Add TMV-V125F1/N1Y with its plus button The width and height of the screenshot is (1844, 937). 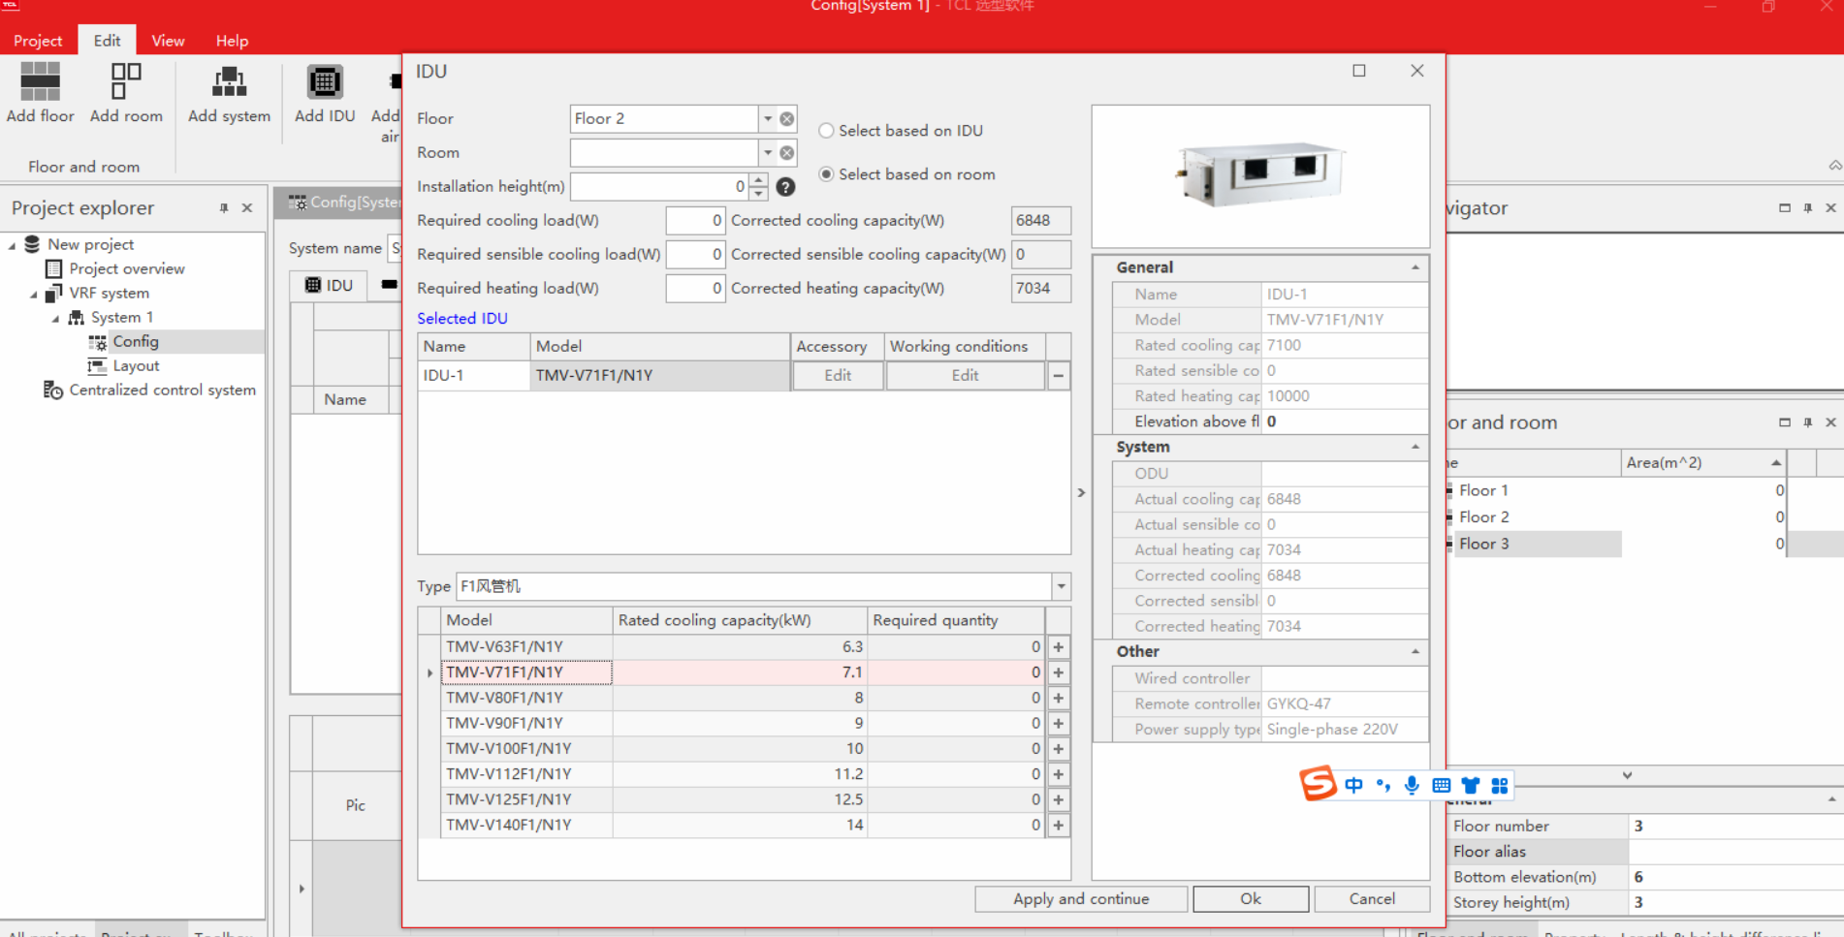pyautogui.click(x=1059, y=799)
